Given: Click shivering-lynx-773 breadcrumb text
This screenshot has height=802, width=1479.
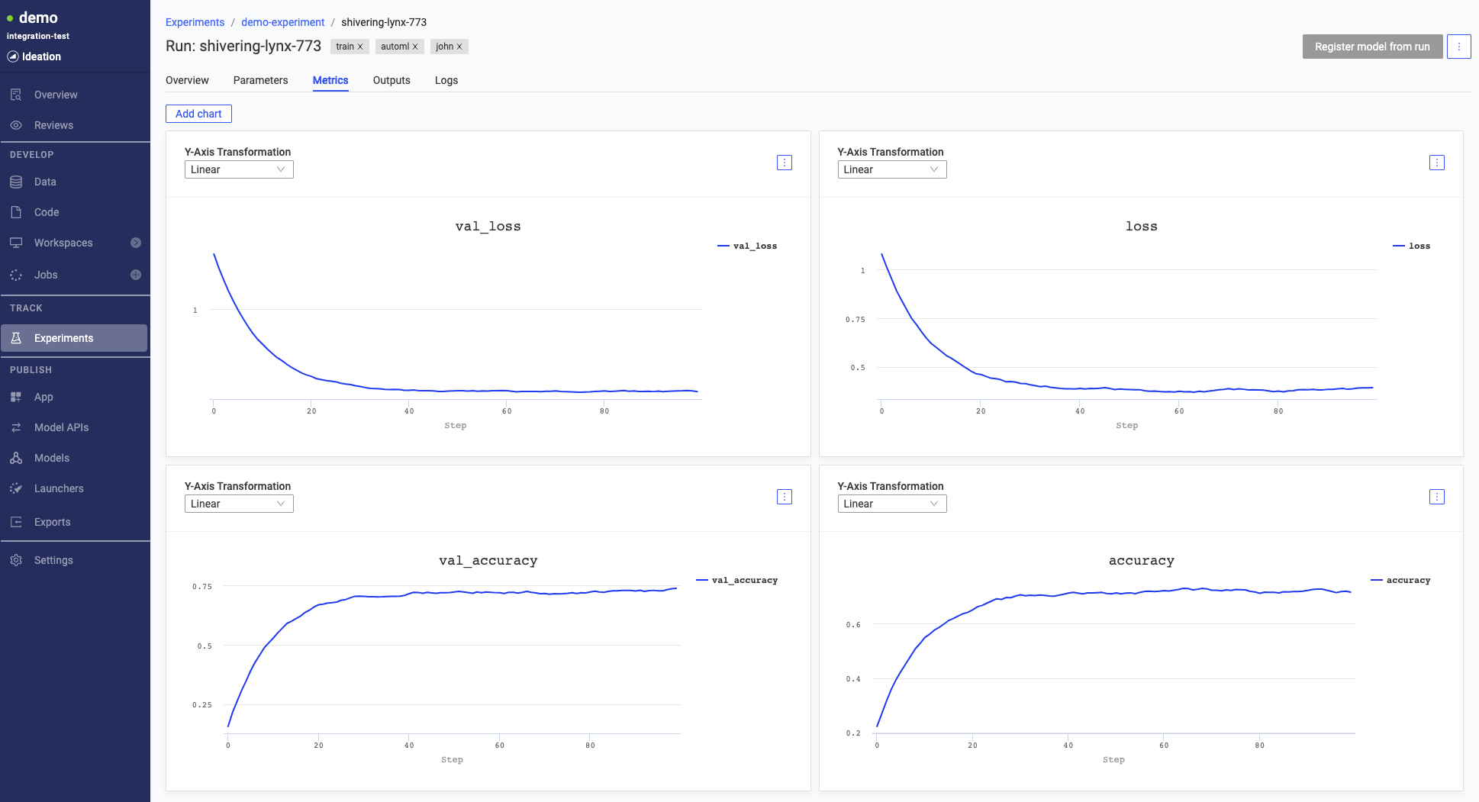Looking at the screenshot, I should [x=384, y=22].
